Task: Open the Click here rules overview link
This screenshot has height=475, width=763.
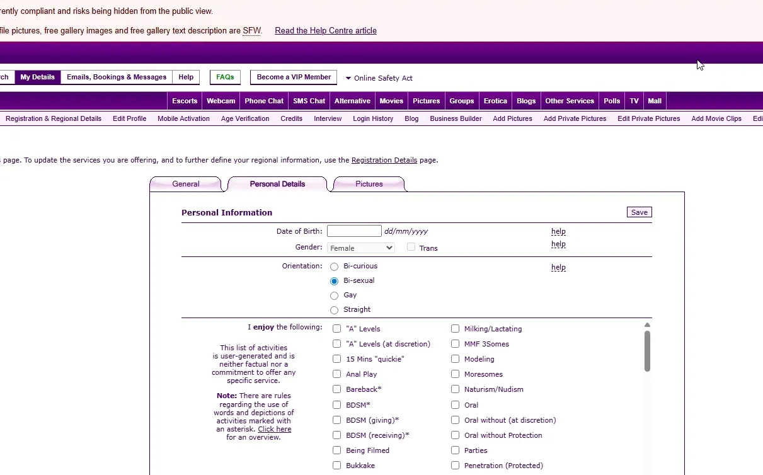Action: pyautogui.click(x=275, y=429)
